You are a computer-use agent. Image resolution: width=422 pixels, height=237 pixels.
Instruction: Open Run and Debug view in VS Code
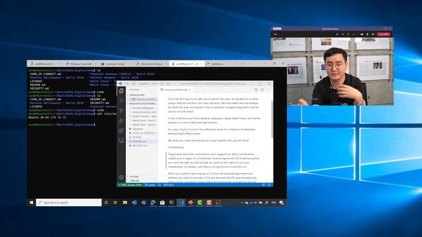coord(121,120)
